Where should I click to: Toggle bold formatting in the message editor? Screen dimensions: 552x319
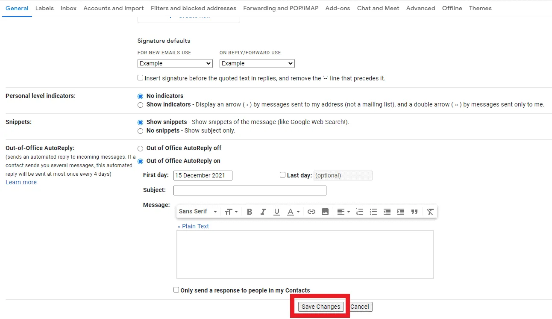click(250, 211)
